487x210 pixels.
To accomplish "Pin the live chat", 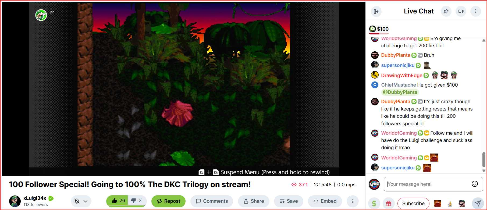I will click(x=446, y=11).
